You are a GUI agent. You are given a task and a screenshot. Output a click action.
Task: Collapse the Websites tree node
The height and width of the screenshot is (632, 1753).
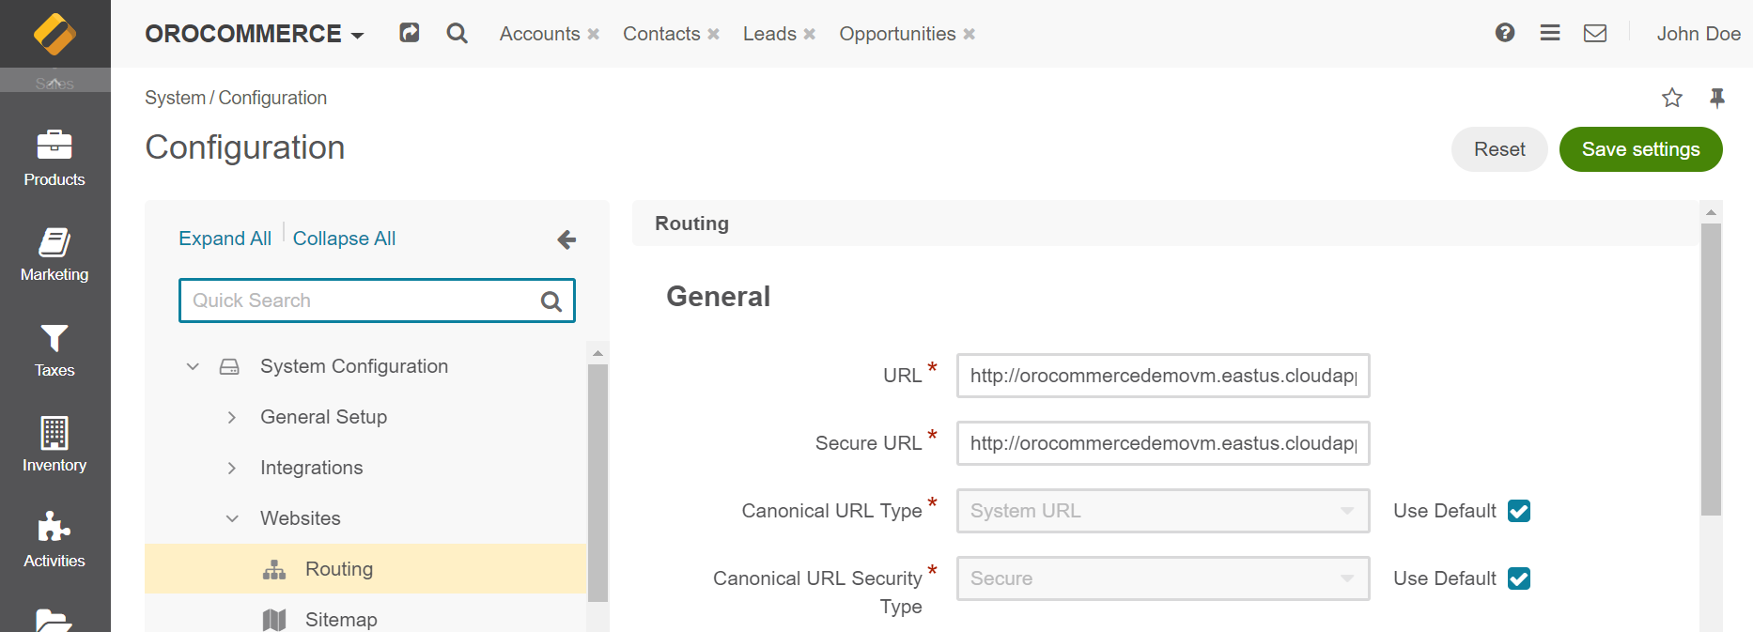click(x=232, y=518)
